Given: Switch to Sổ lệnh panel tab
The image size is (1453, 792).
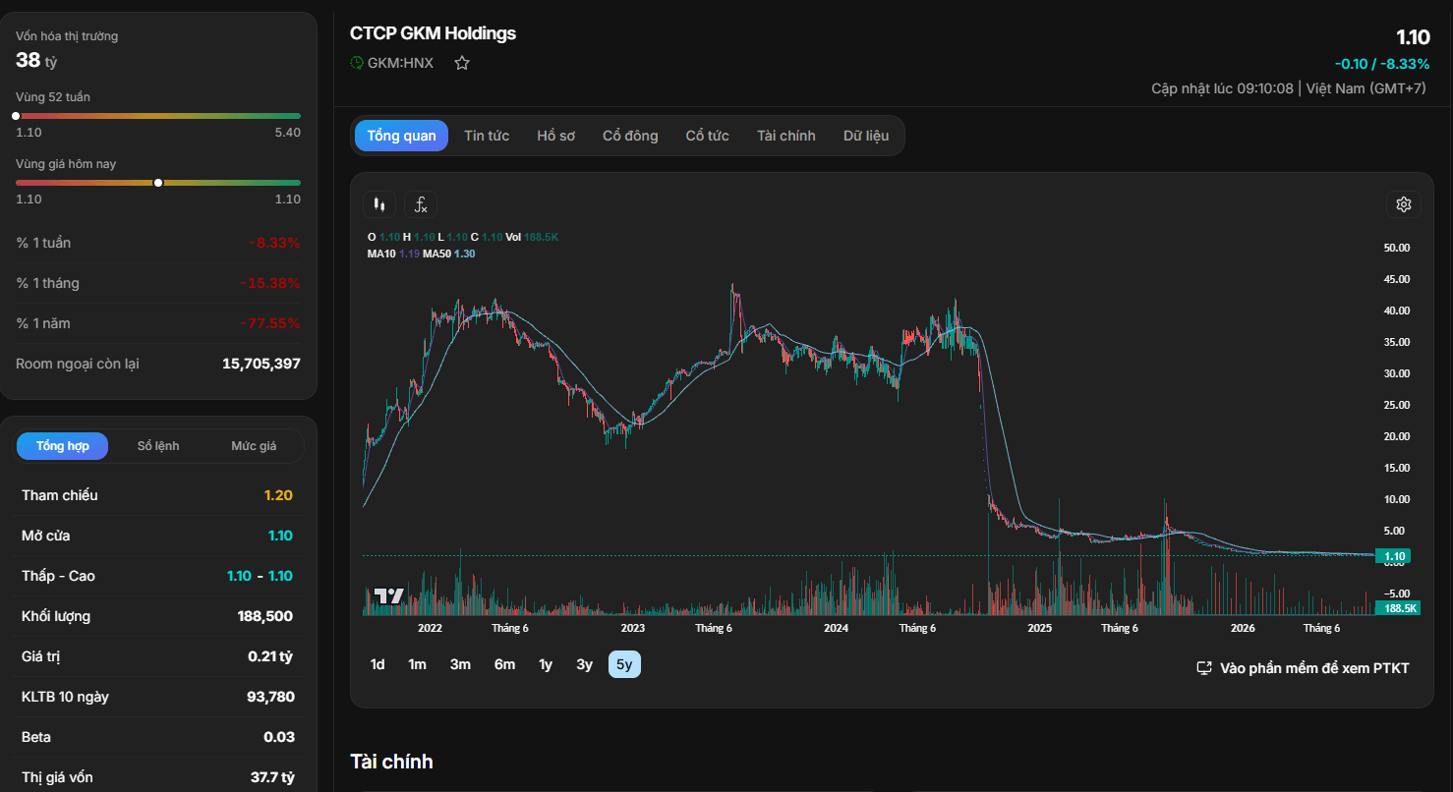Looking at the screenshot, I should tap(158, 446).
